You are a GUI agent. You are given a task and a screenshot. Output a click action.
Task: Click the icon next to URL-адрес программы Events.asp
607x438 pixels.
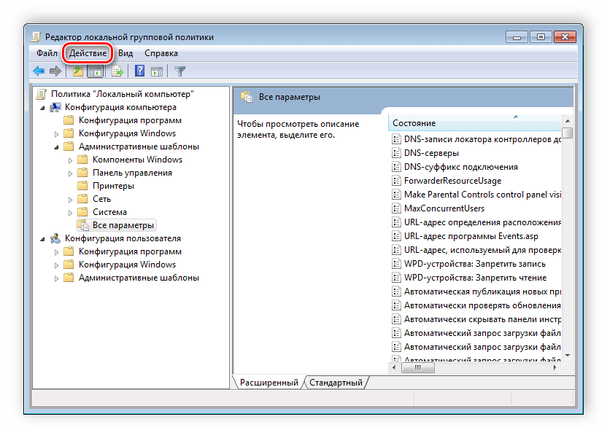pos(396,236)
